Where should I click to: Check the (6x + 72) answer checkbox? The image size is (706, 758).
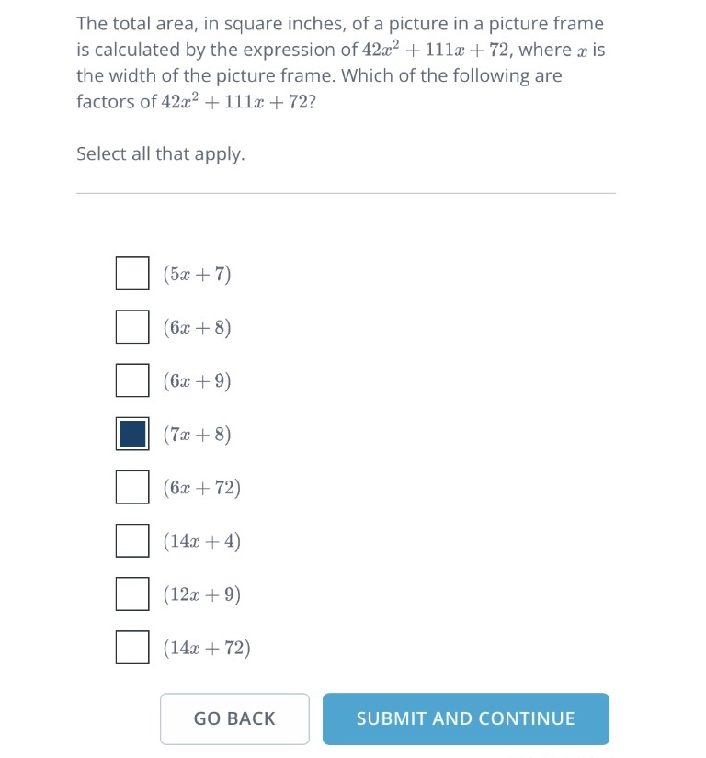click(x=131, y=487)
